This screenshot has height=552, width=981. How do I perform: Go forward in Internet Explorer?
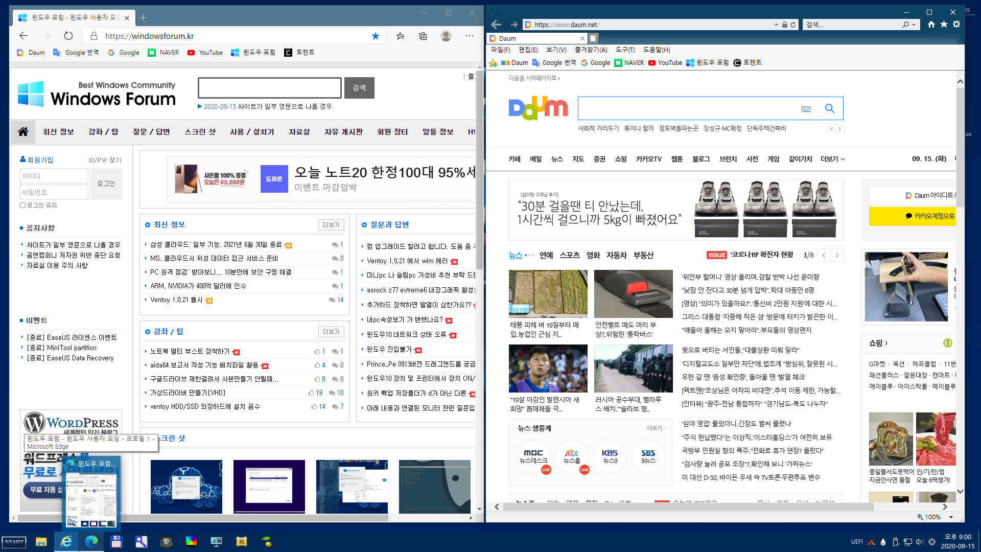click(x=513, y=25)
